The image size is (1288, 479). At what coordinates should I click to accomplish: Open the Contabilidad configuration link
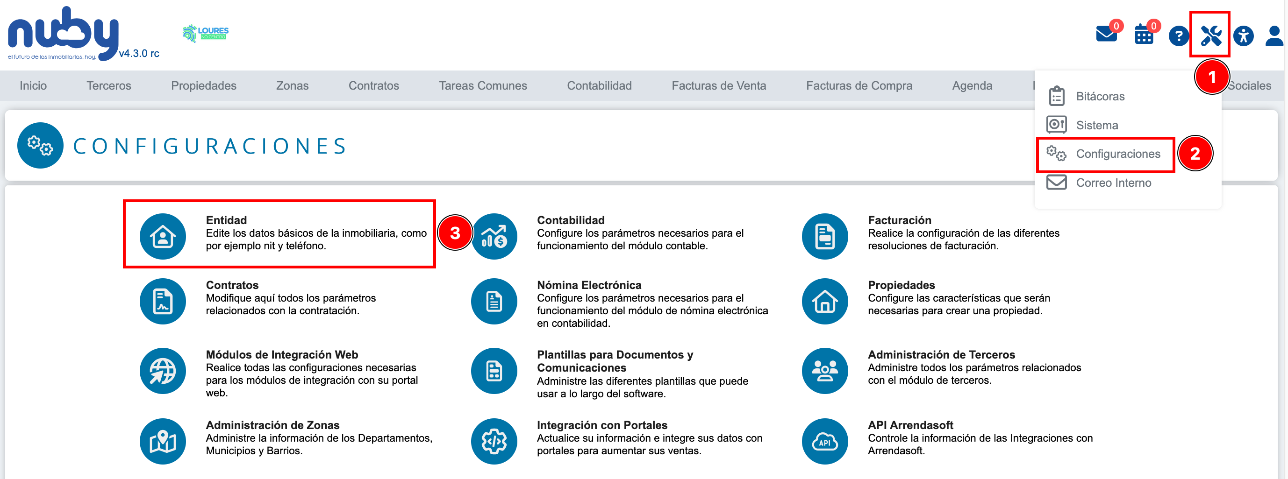pos(571,220)
